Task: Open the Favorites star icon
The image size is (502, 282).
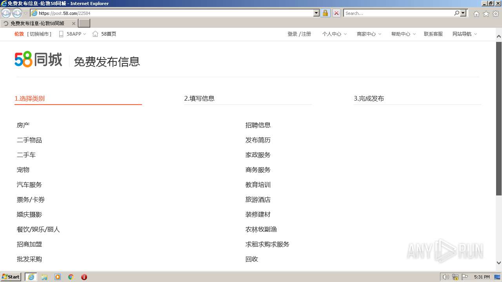Action: [486, 14]
